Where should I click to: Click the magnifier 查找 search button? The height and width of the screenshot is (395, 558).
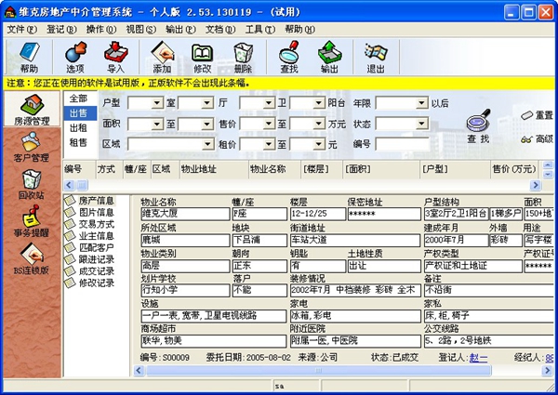478,125
